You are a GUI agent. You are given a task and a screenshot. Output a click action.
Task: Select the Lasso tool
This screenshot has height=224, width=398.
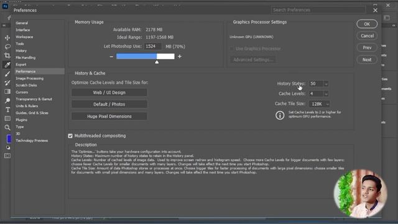coord(7,47)
